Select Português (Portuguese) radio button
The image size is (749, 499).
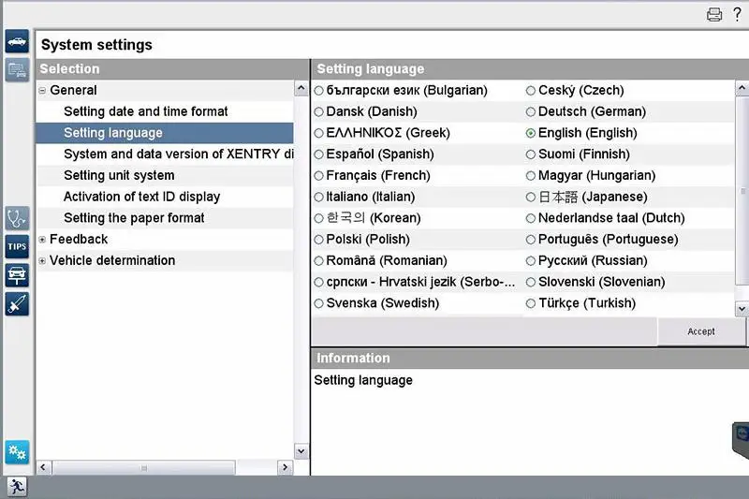530,240
